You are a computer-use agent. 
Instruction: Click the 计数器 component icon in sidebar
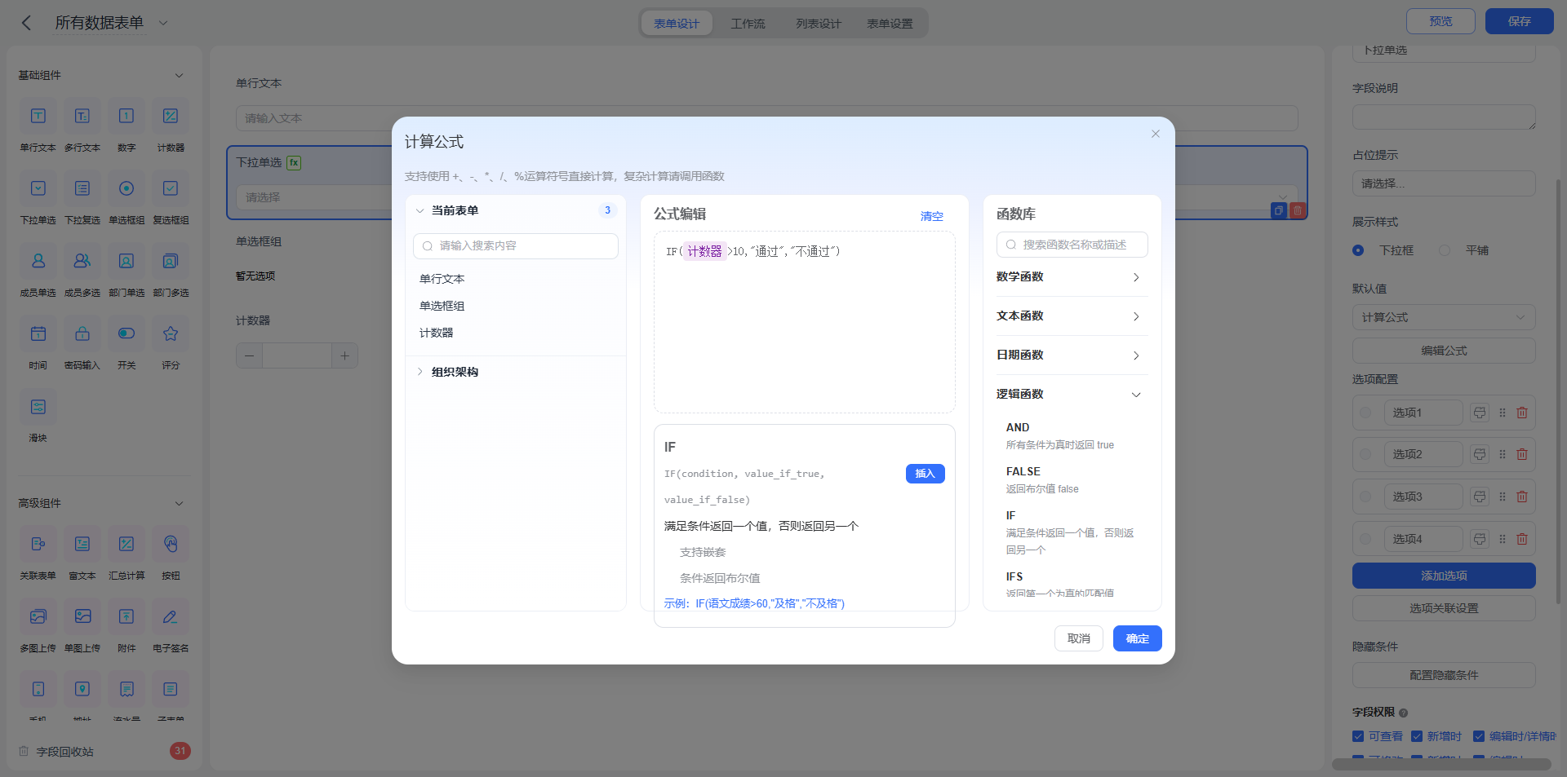coord(171,116)
